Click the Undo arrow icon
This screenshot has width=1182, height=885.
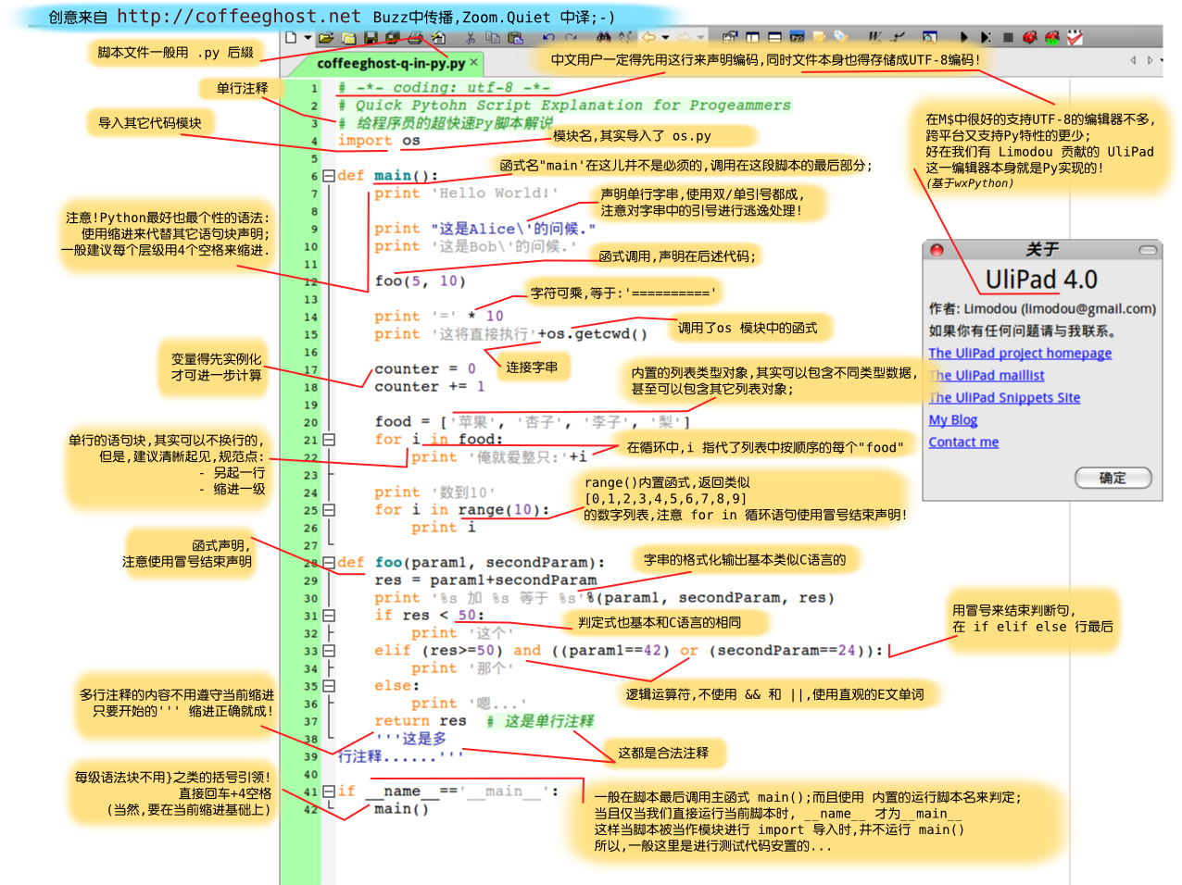point(548,38)
